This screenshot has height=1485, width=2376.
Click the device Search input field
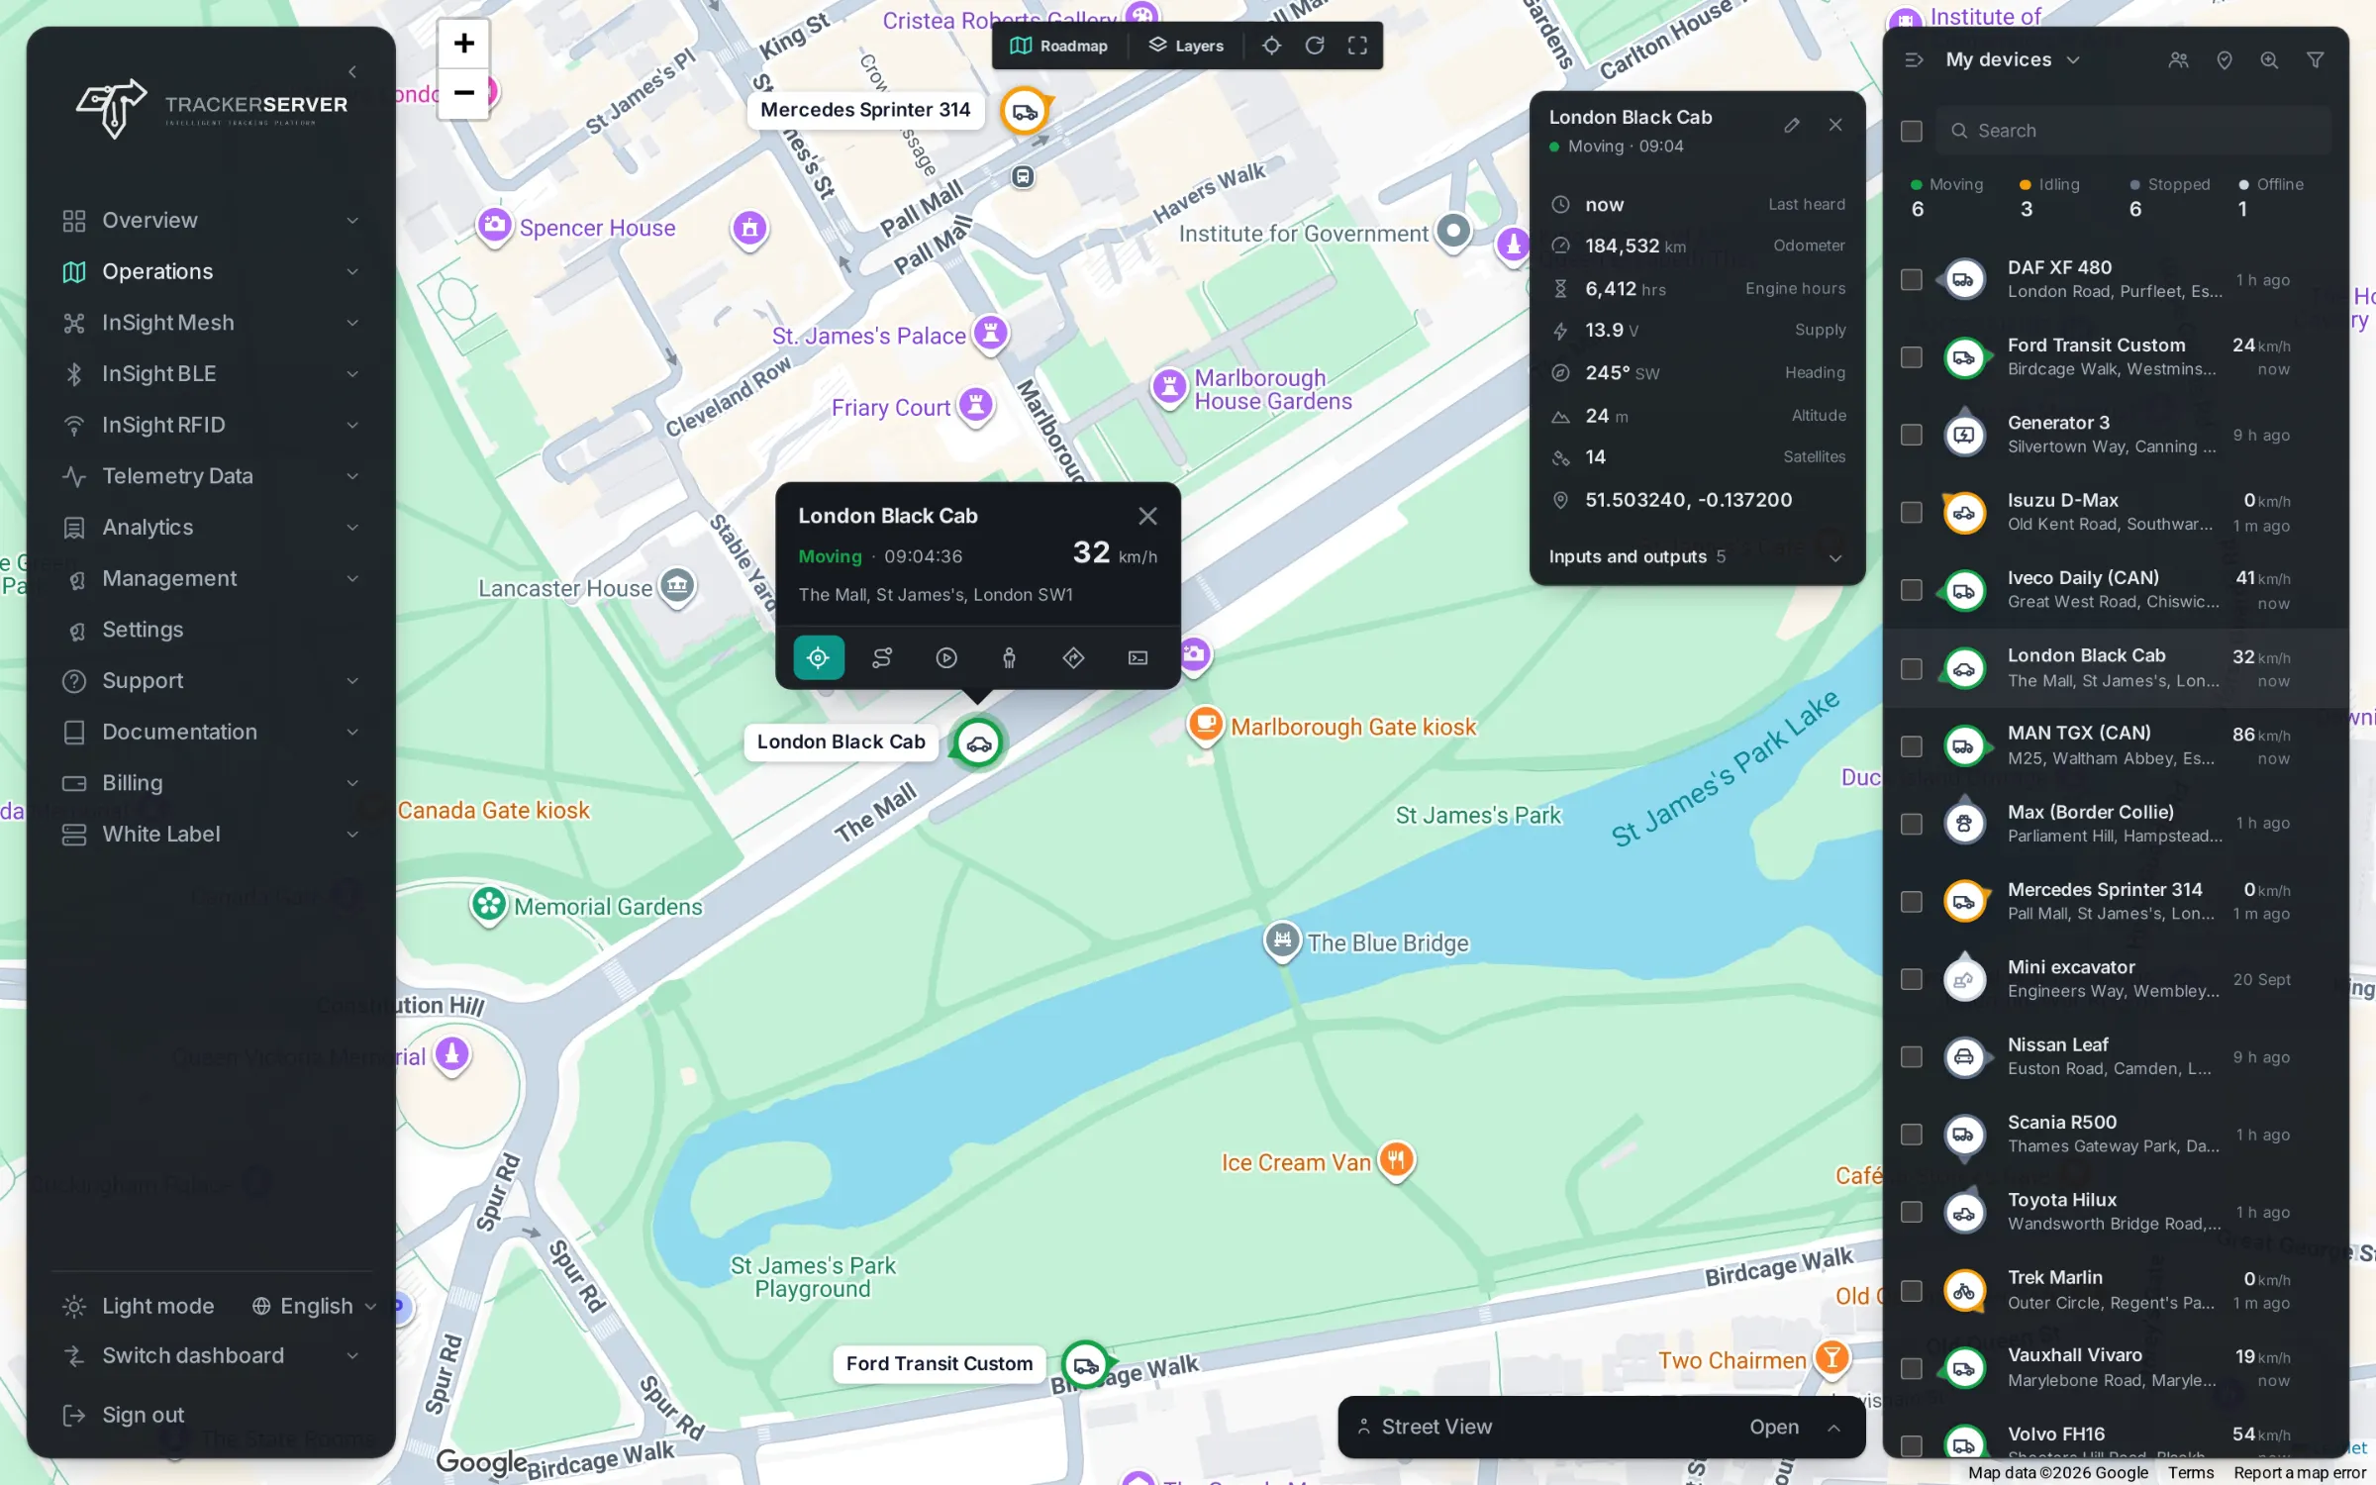point(2133,131)
